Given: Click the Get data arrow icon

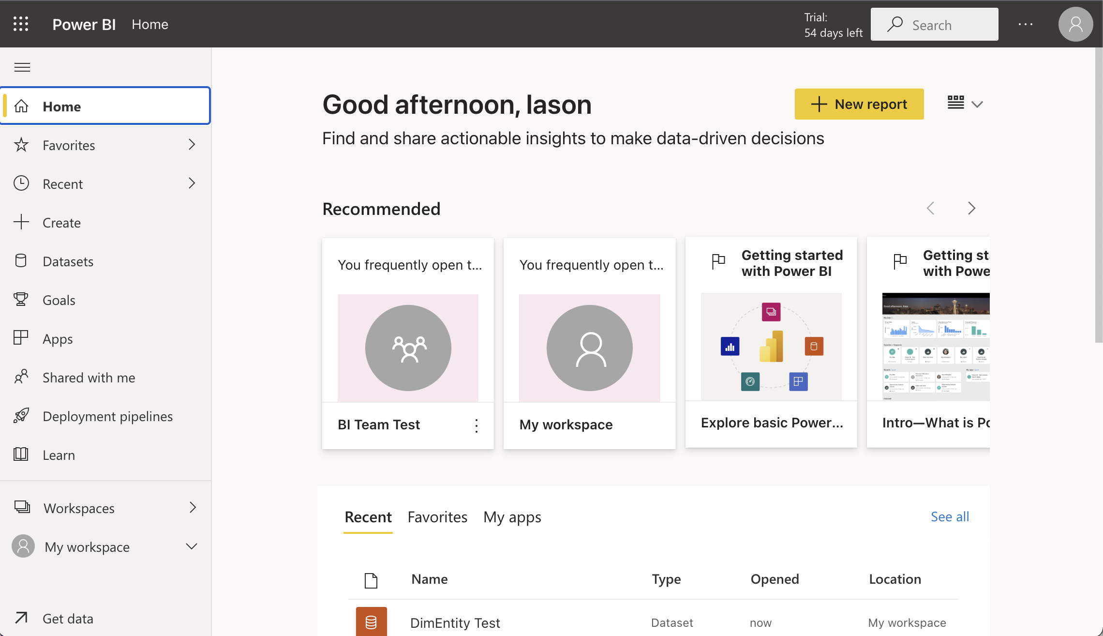Looking at the screenshot, I should coord(21,618).
